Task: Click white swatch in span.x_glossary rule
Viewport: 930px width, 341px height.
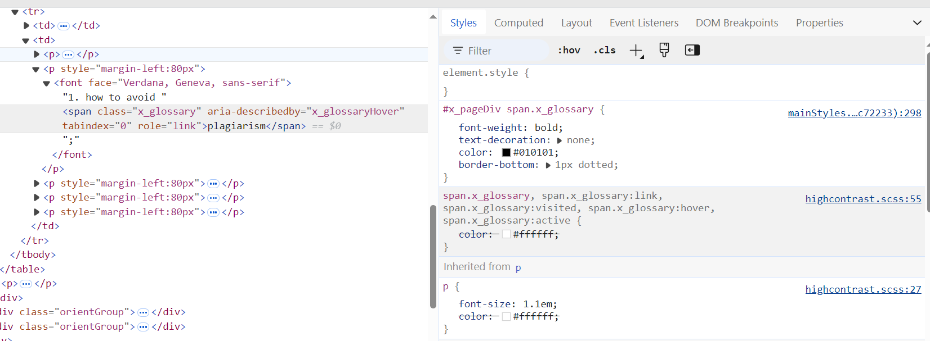Action: (506, 234)
